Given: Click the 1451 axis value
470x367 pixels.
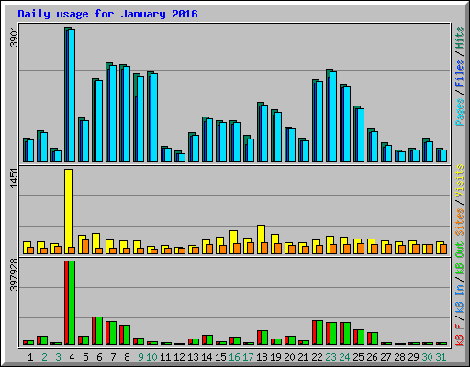Looking at the screenshot, I should tap(14, 178).
